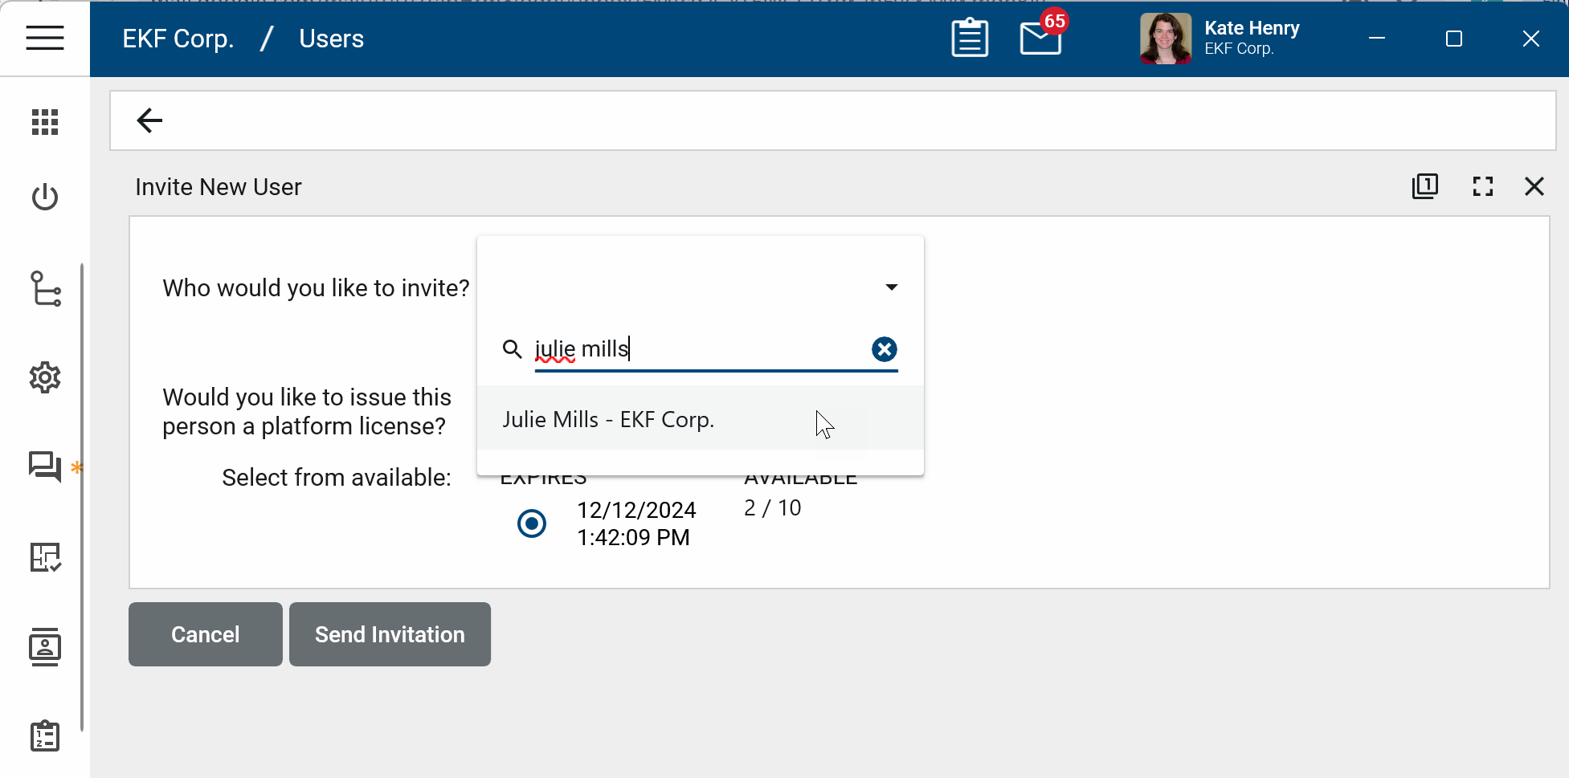Screen dimensions: 1569x778
Task: Open the chat messages sidebar icon
Action: 45,466
